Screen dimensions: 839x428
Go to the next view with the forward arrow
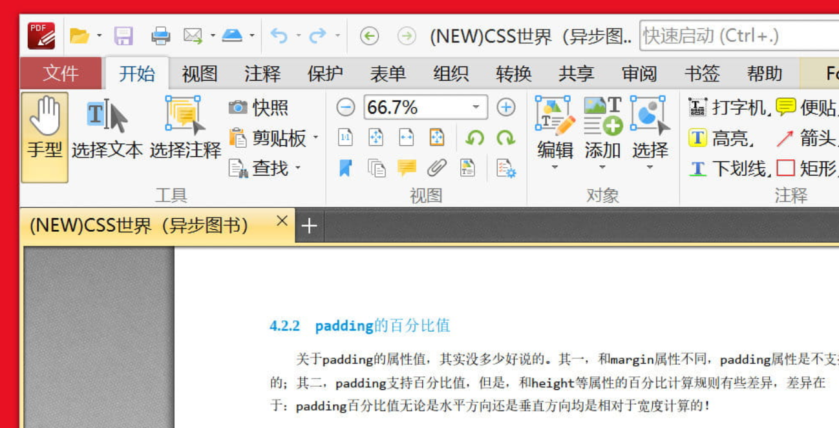[x=407, y=36]
